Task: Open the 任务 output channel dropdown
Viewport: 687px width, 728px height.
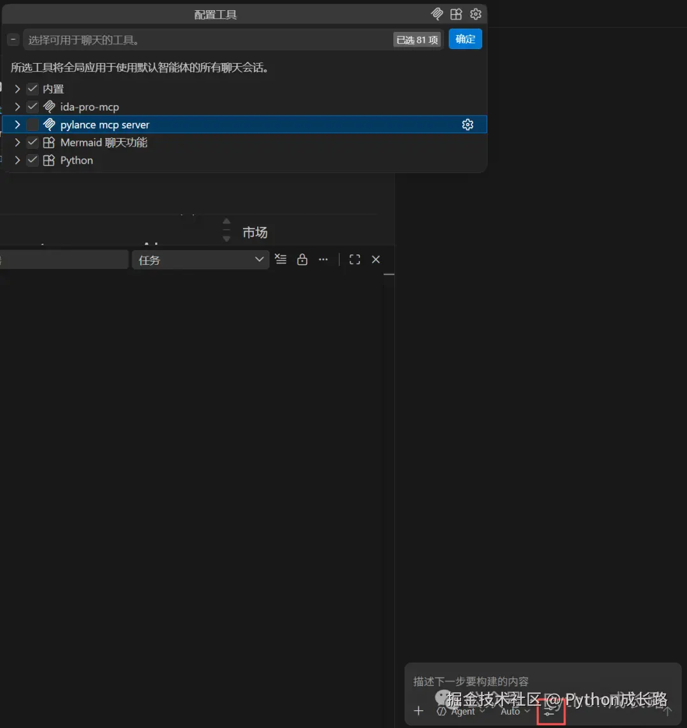Action: 200,260
